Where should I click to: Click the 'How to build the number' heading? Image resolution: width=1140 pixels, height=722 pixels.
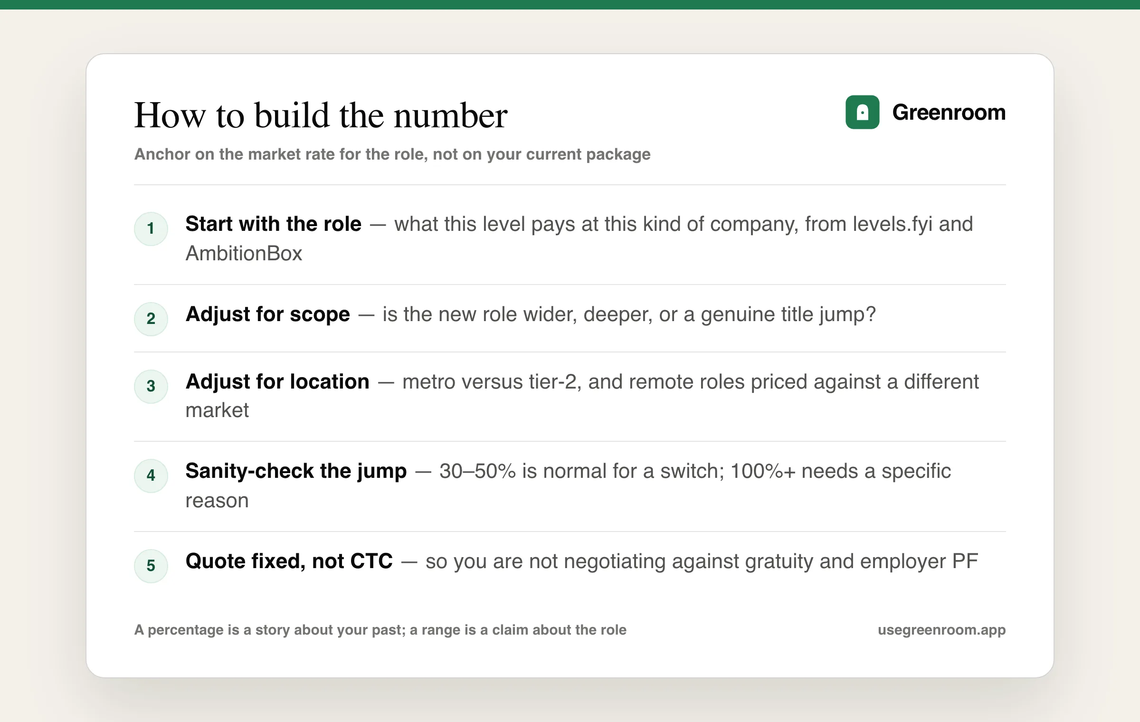[x=321, y=115]
